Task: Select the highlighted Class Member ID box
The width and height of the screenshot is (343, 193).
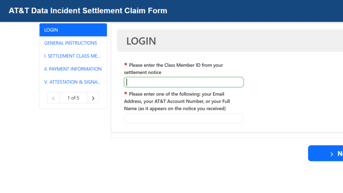Action: (184, 82)
